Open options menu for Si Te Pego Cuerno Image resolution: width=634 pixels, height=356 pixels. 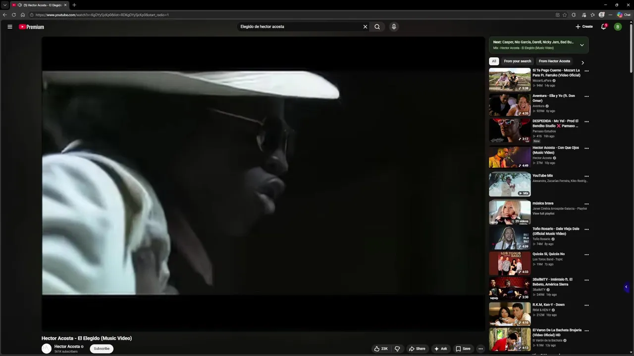pyautogui.click(x=586, y=71)
